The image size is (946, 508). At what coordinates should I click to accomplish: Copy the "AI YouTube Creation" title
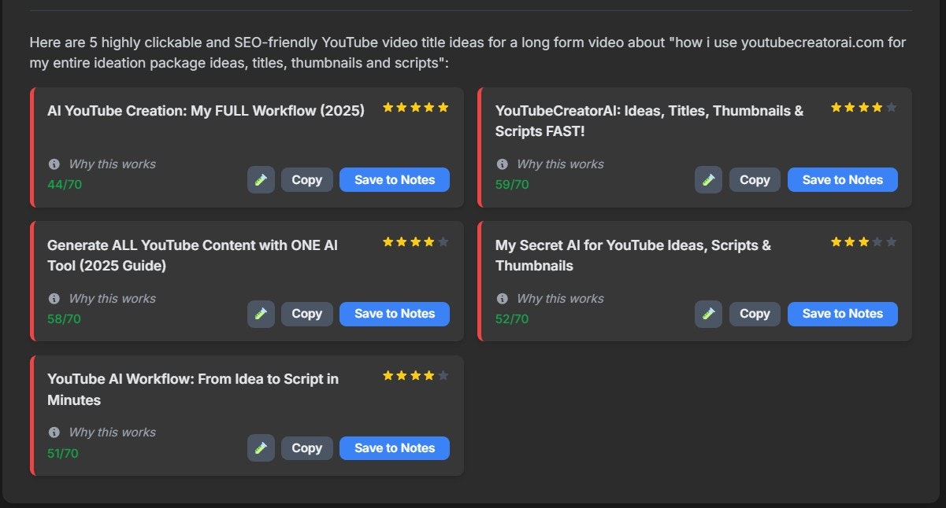point(306,179)
